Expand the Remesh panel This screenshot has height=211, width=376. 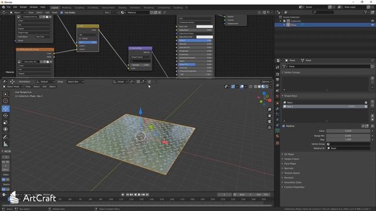tap(288, 178)
